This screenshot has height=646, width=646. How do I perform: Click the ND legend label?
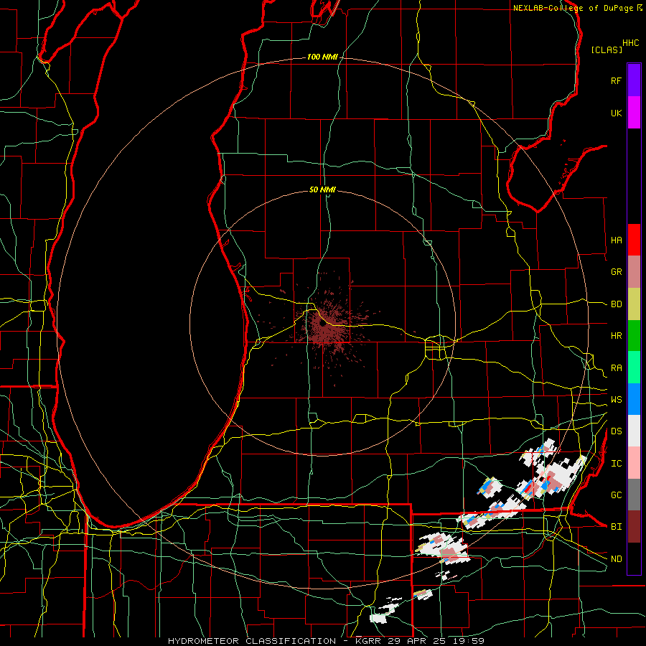pos(616,559)
